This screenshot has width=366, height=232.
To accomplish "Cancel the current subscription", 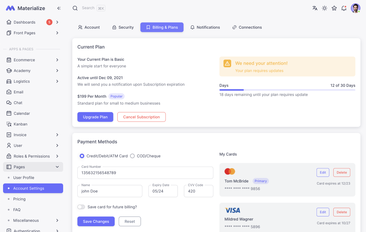I will click(141, 117).
